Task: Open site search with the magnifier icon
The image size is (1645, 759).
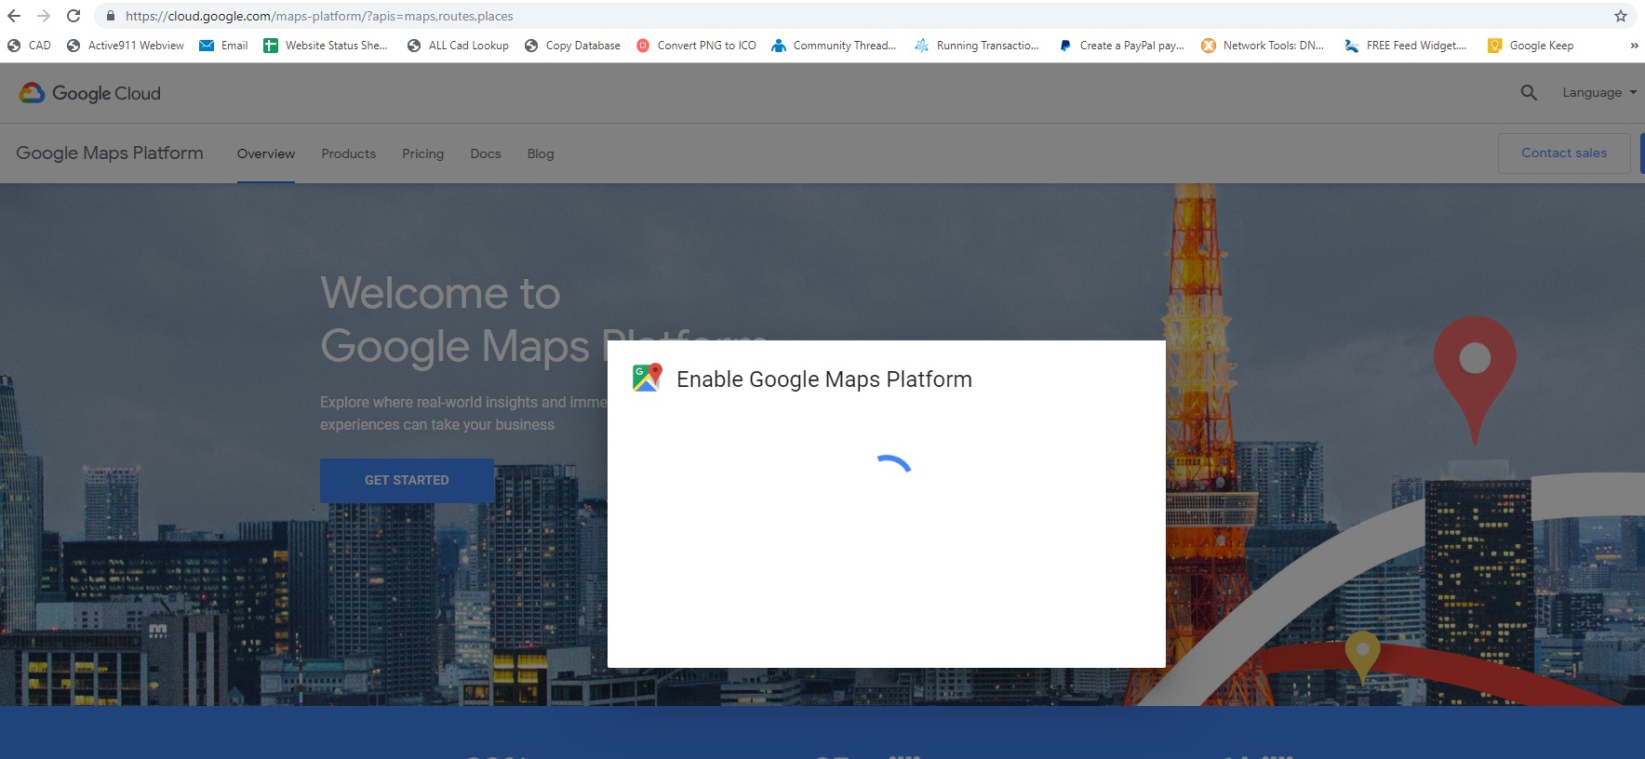Action: 1529,92
